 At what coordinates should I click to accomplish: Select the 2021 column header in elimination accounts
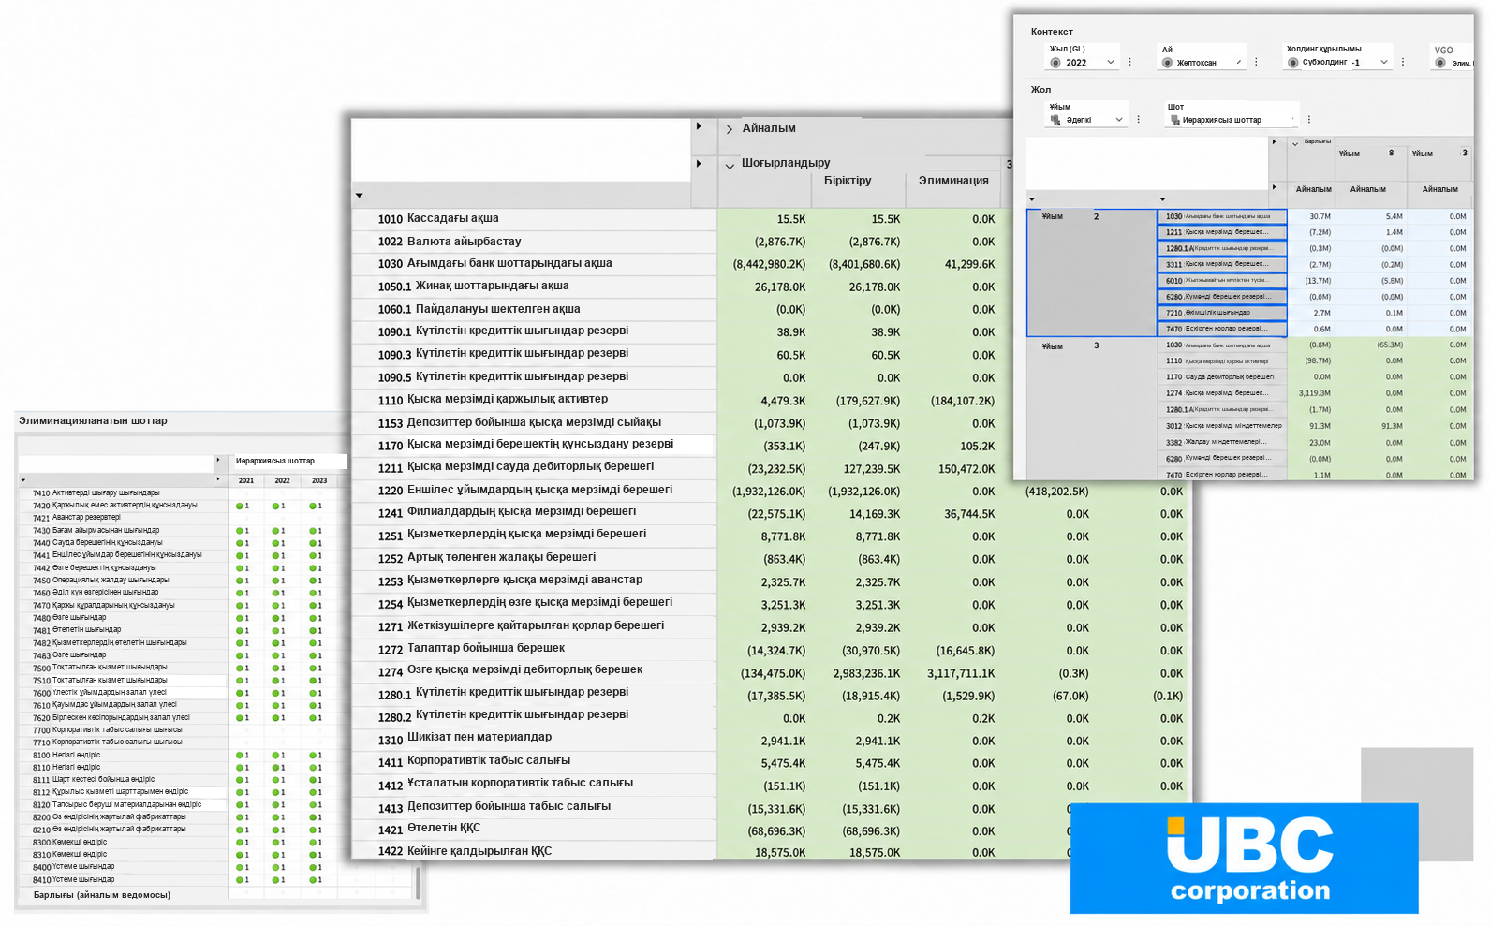[x=246, y=480]
